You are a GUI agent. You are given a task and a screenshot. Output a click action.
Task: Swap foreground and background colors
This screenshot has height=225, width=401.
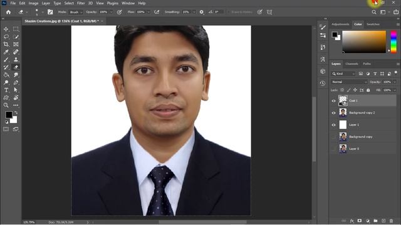(16, 112)
